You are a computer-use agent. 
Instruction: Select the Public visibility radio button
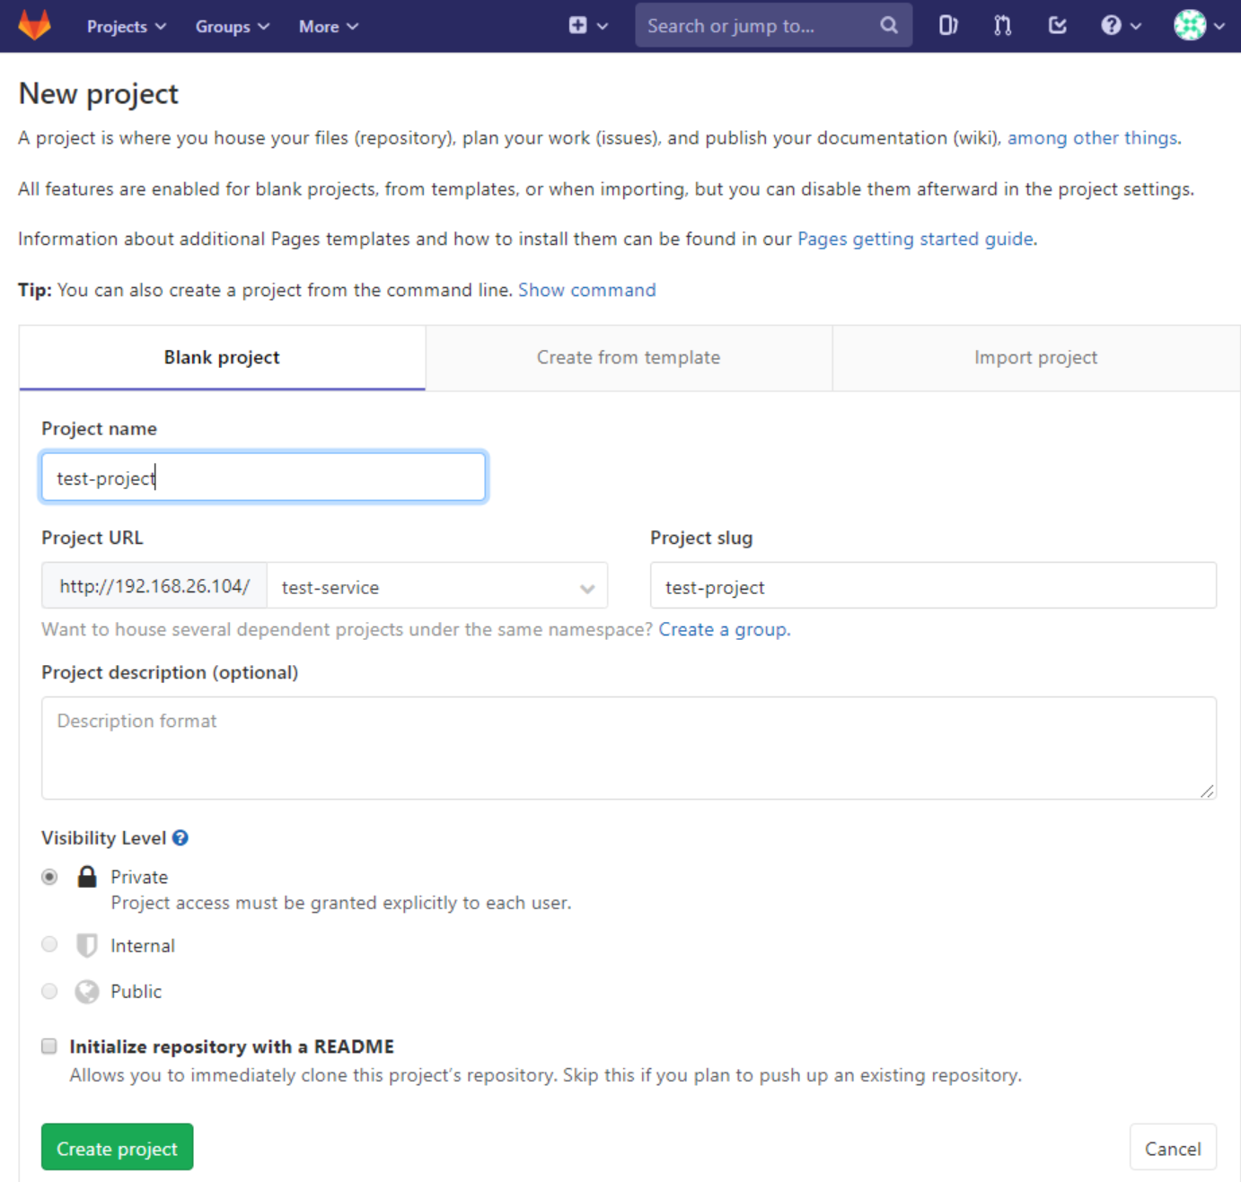[x=49, y=991]
